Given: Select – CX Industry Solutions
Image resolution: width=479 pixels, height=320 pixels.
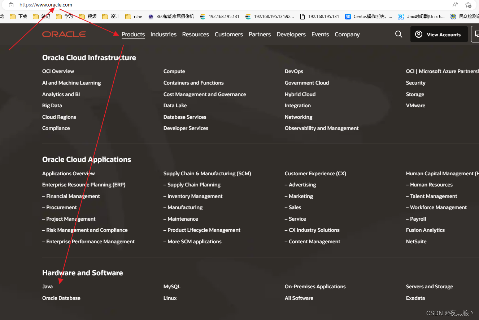Looking at the screenshot, I should click(312, 230).
